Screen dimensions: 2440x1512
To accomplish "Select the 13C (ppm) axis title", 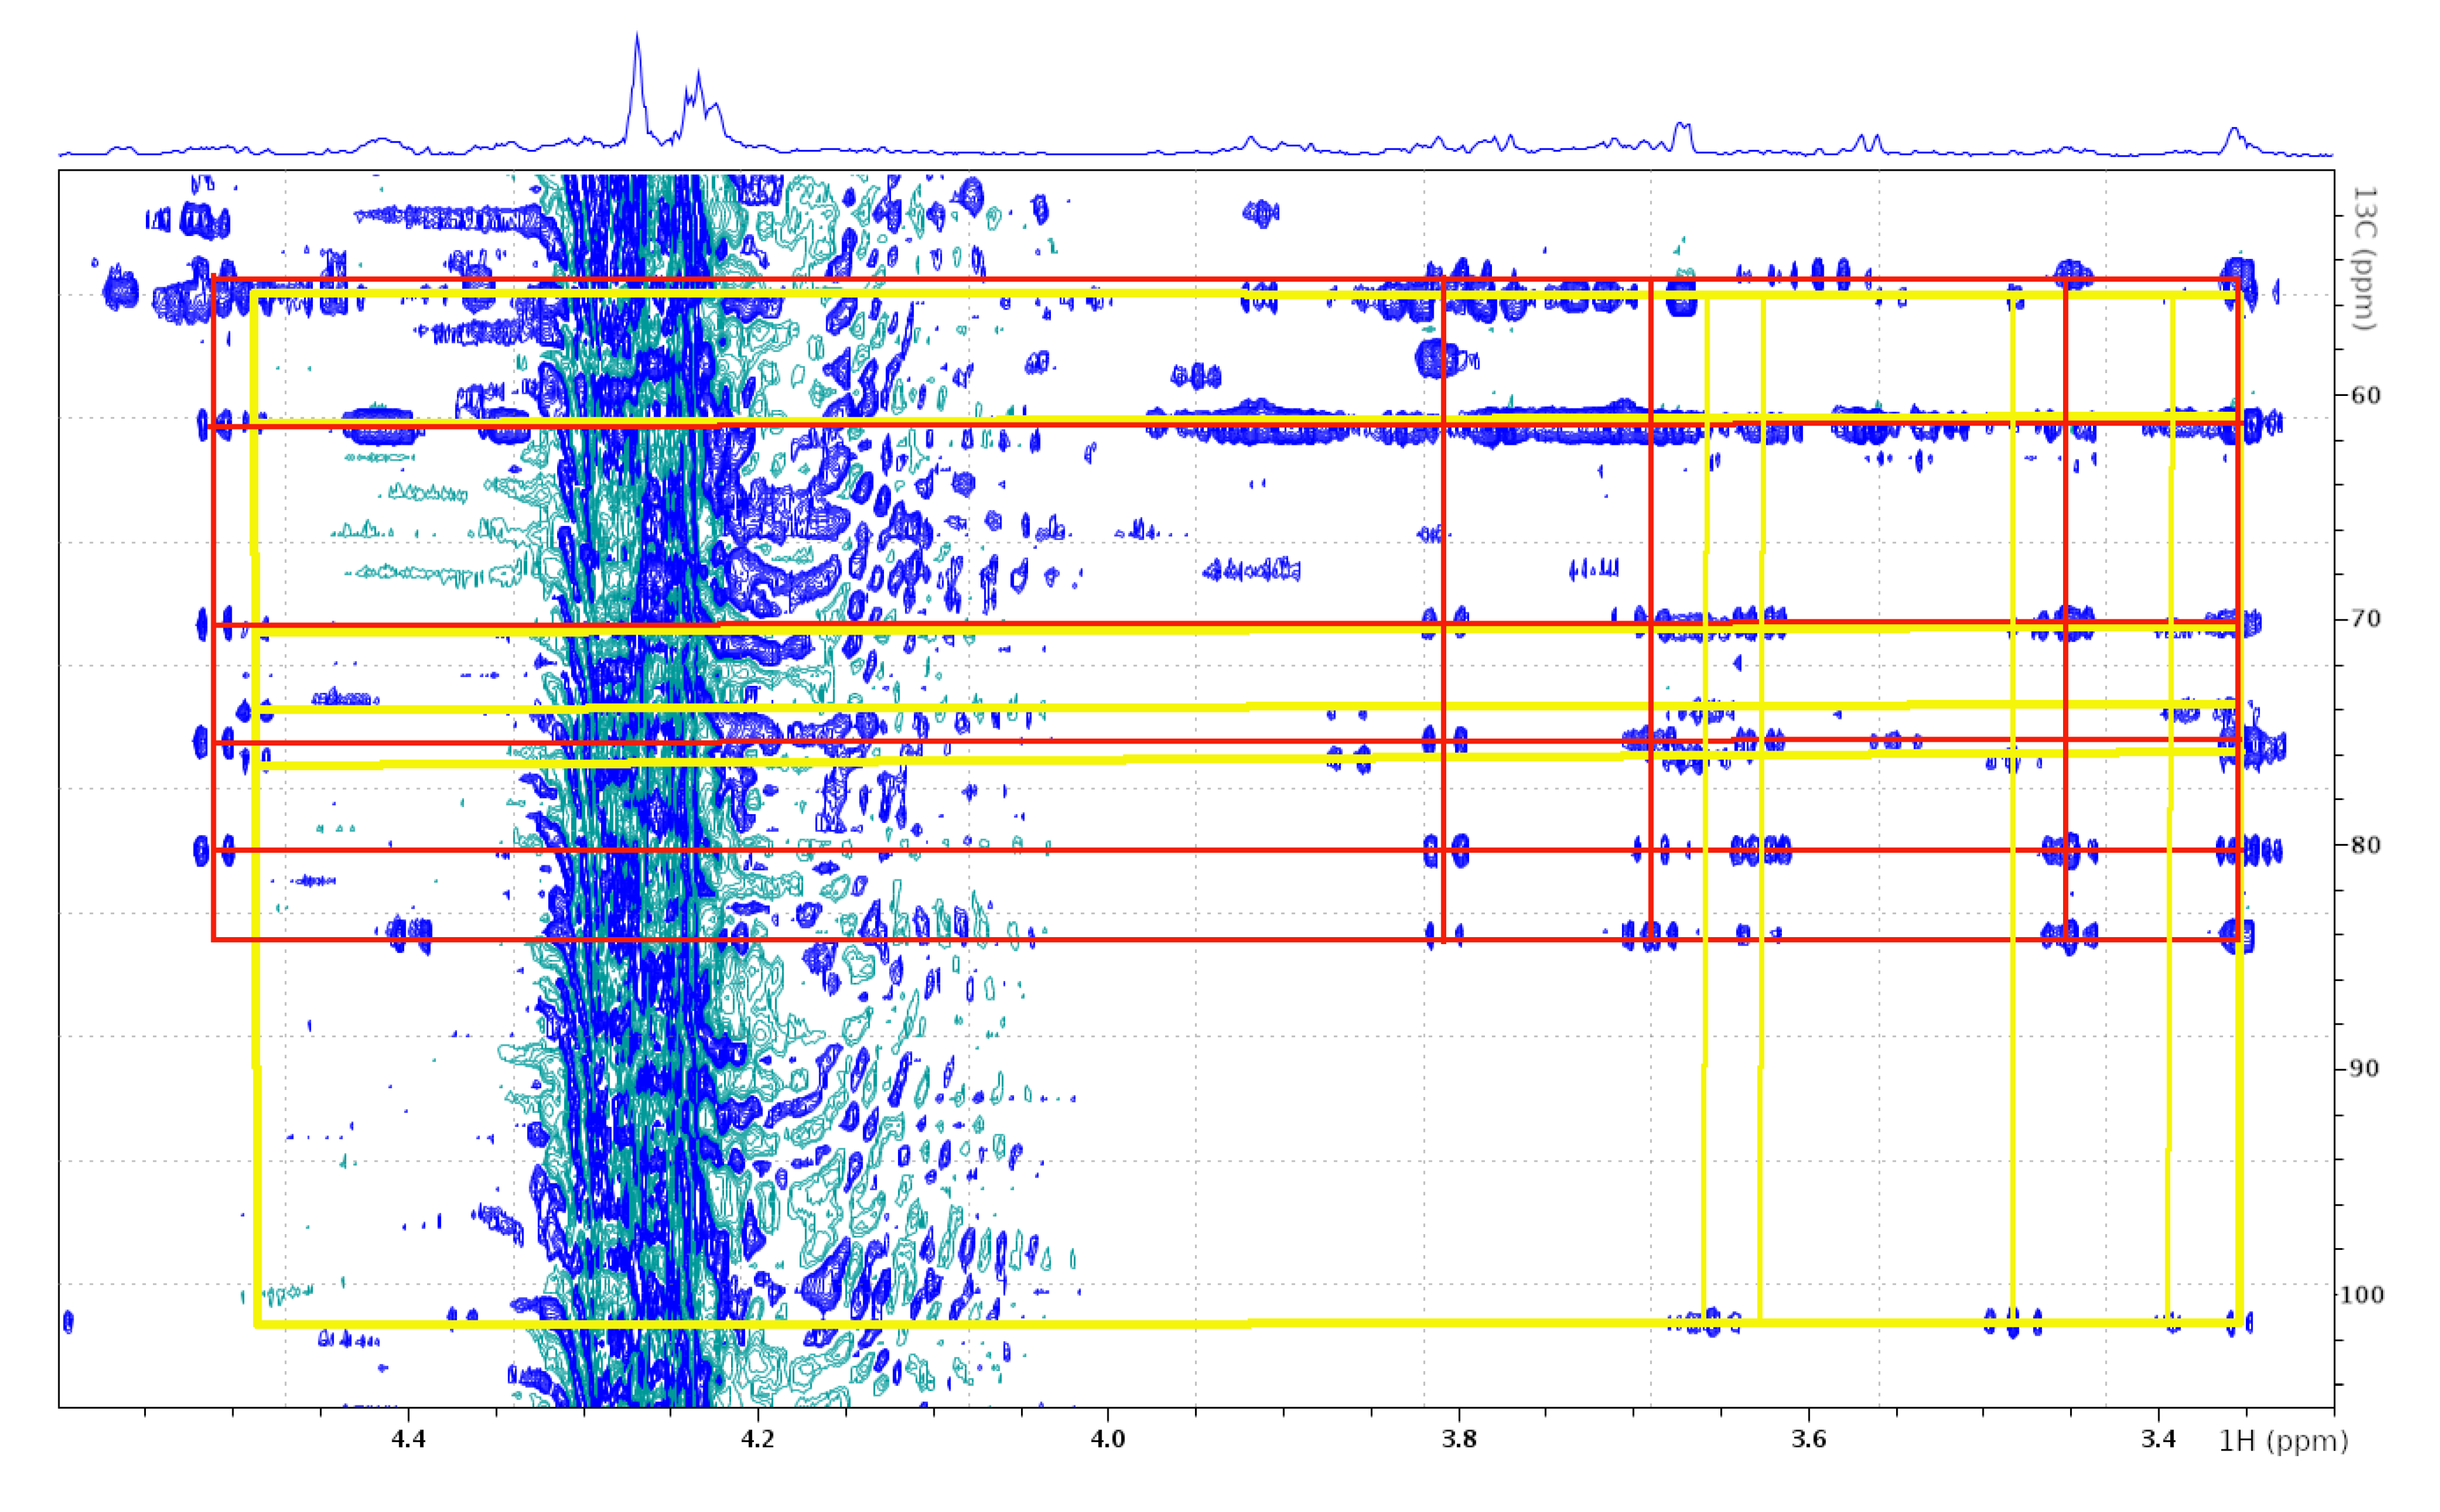I will (2364, 258).
